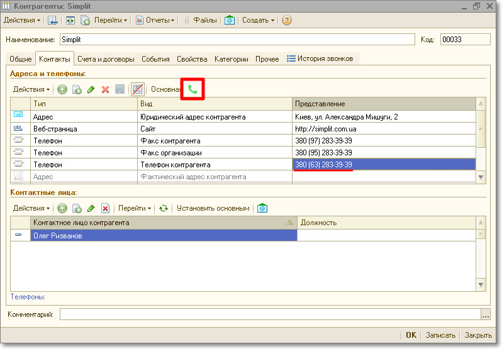Expand the Отчеты dropdown menu
Viewport: 502px width, 349px height.
155,20
